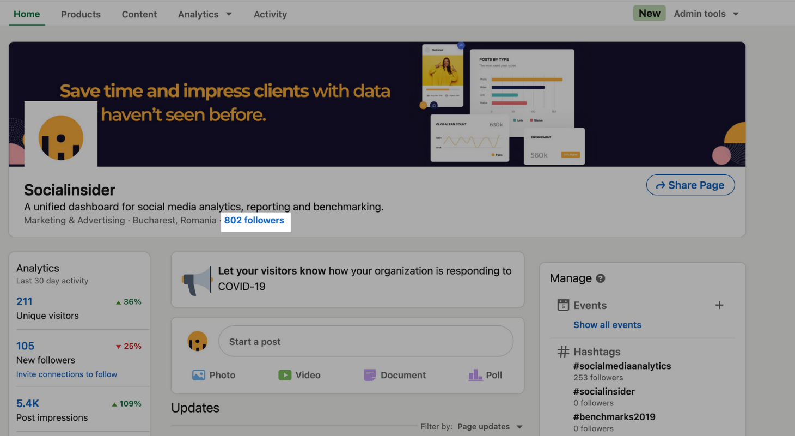This screenshot has height=436, width=795.
Task: Click Invite connections to follow
Action: (66, 374)
